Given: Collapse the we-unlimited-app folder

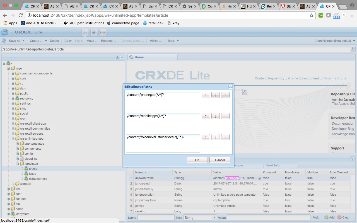Looking at the screenshot, I should tap(13, 139).
